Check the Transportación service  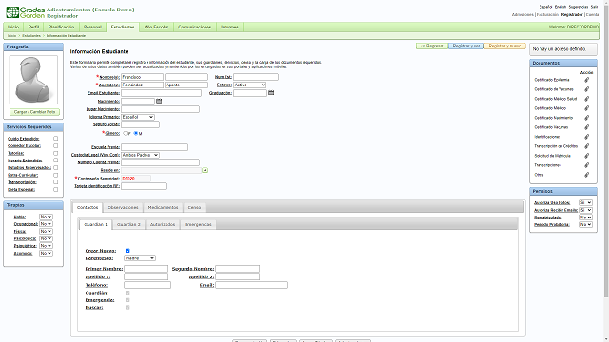coord(55,182)
